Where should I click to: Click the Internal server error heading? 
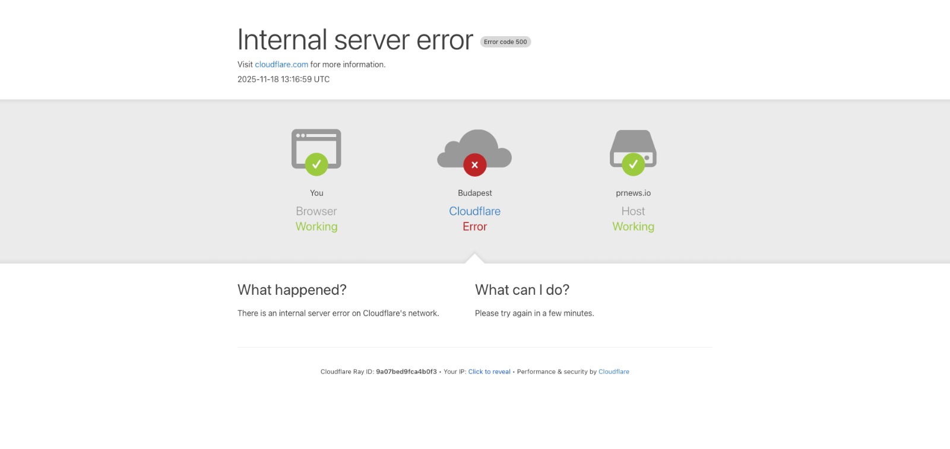(355, 40)
